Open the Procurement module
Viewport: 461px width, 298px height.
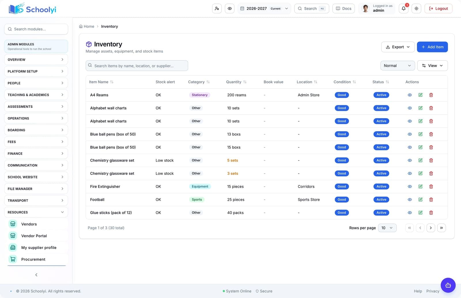click(36, 259)
